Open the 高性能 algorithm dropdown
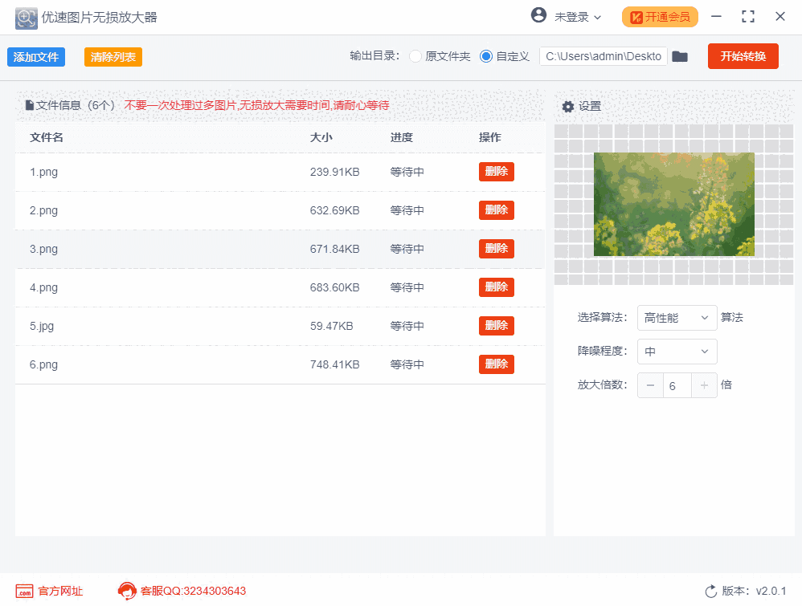Screen dimensions: 802x606 [x=677, y=318]
